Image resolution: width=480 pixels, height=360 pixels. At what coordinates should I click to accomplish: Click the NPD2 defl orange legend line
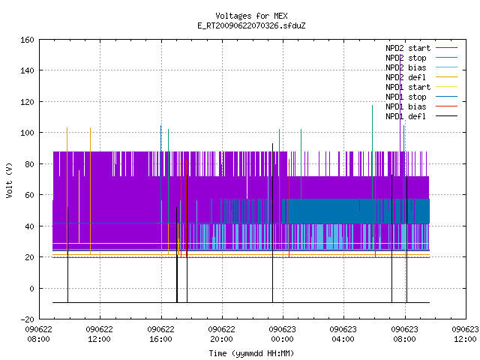(446, 77)
